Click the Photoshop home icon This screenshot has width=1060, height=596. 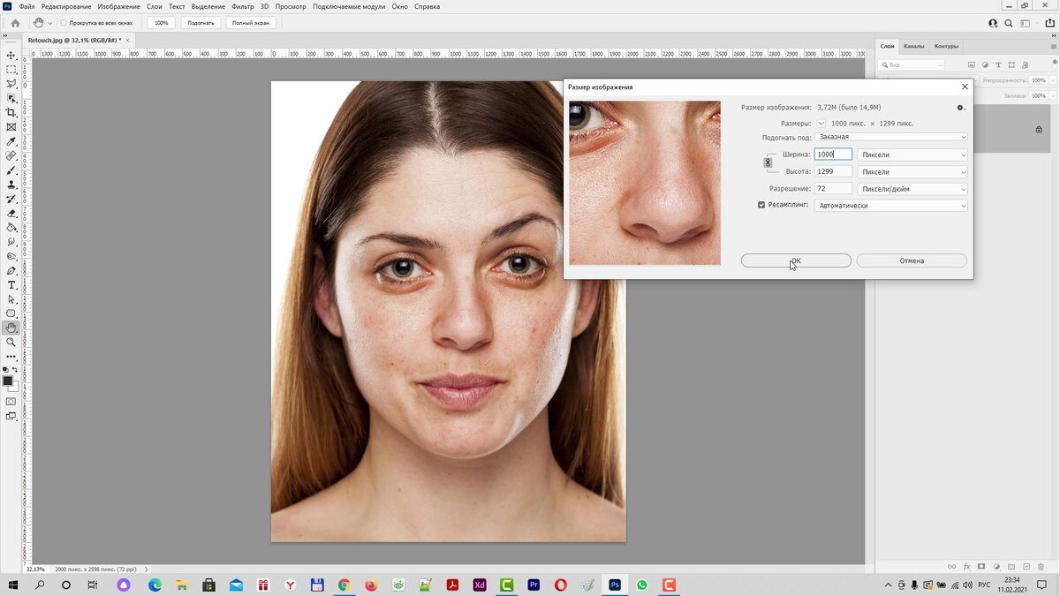point(15,23)
